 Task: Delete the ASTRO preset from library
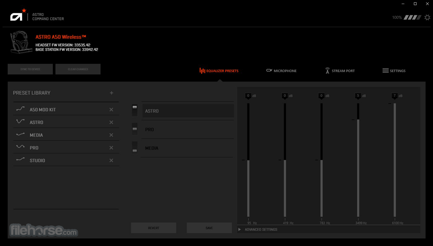[x=111, y=122]
